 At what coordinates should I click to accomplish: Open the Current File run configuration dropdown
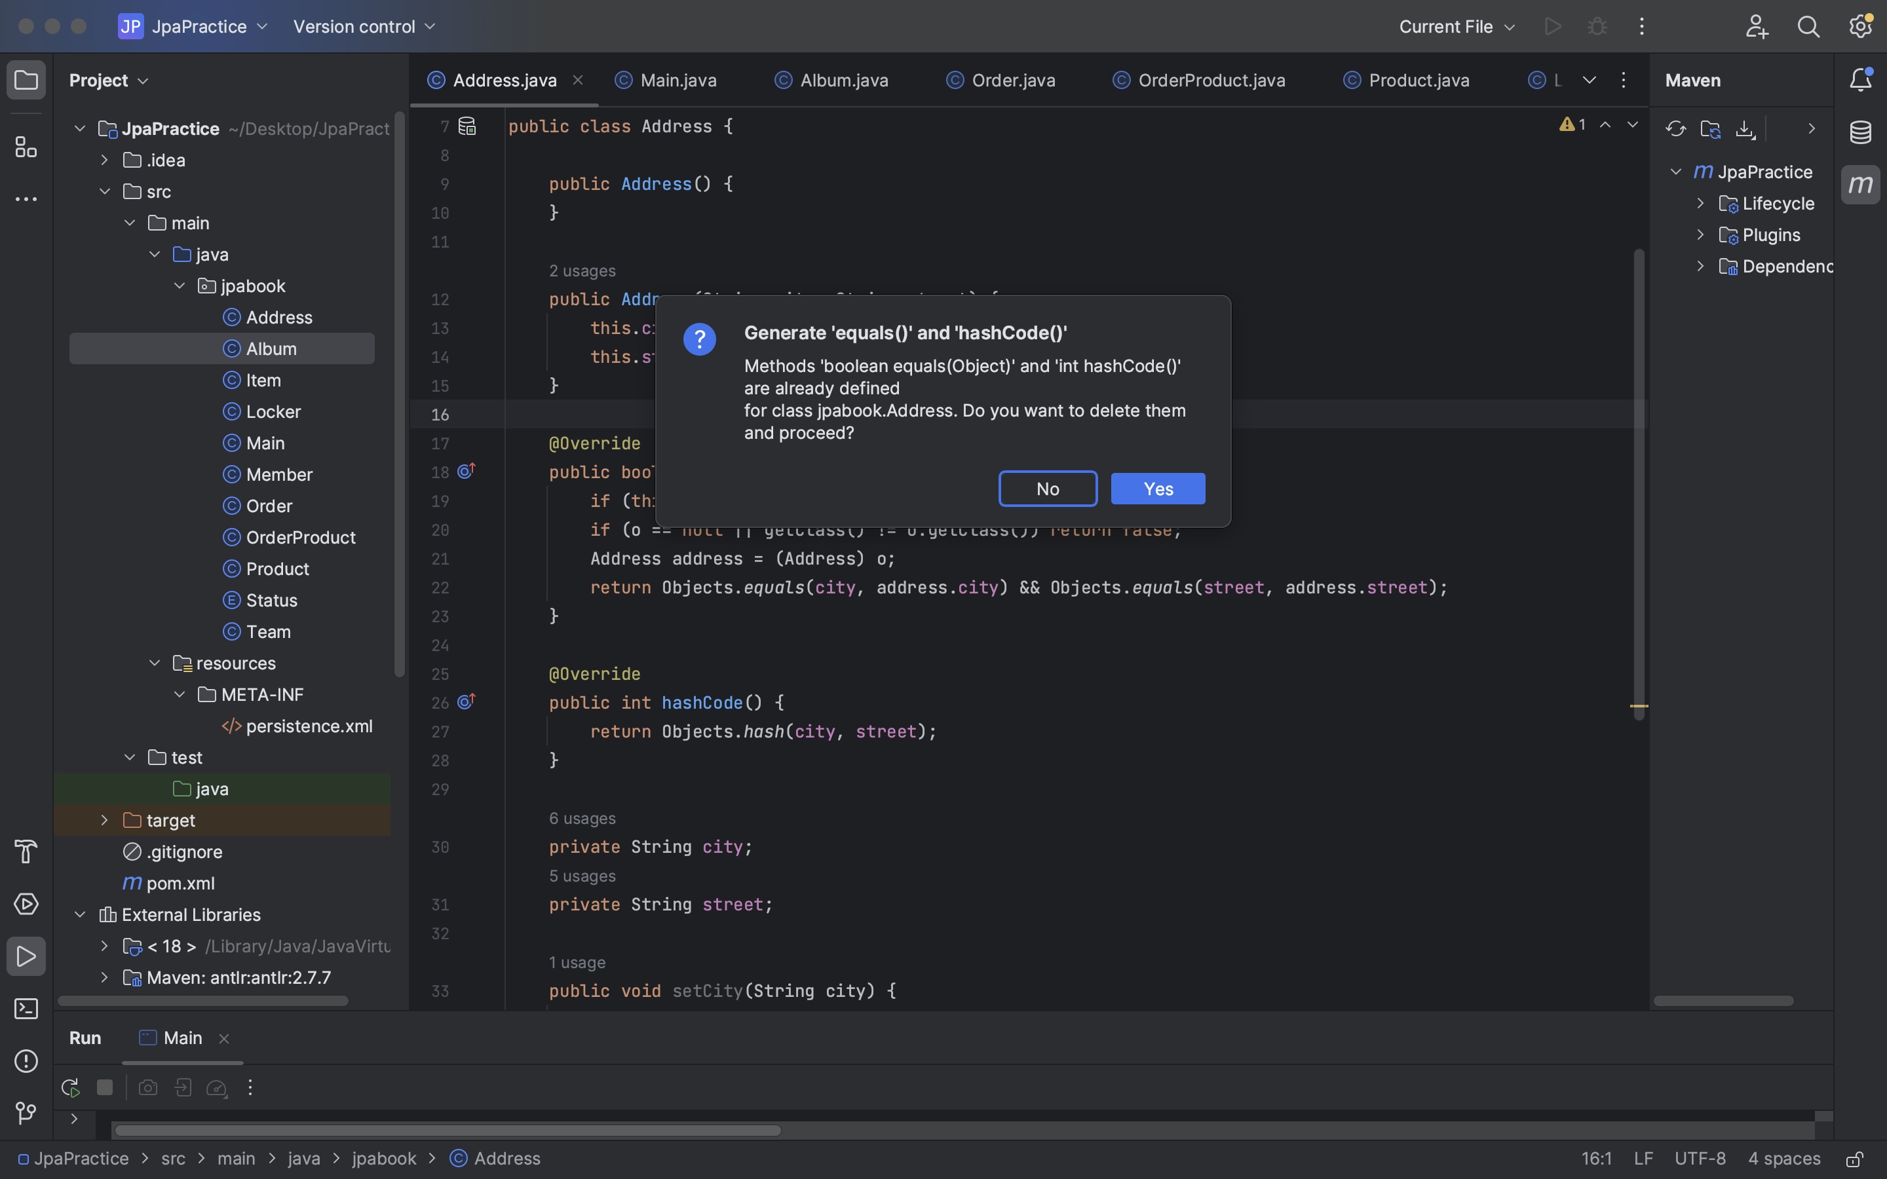pos(1456,26)
